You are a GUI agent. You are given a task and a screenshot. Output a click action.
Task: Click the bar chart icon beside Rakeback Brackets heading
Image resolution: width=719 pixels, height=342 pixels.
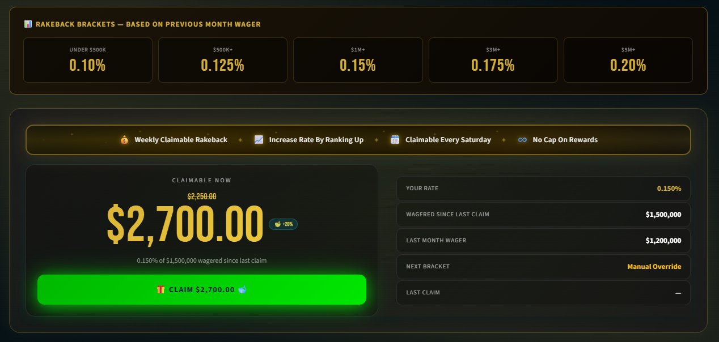pos(27,24)
